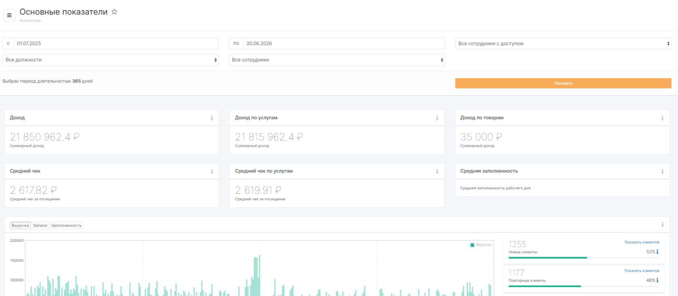Open the Все должности dropdown
678x296 pixels.
tap(110, 60)
